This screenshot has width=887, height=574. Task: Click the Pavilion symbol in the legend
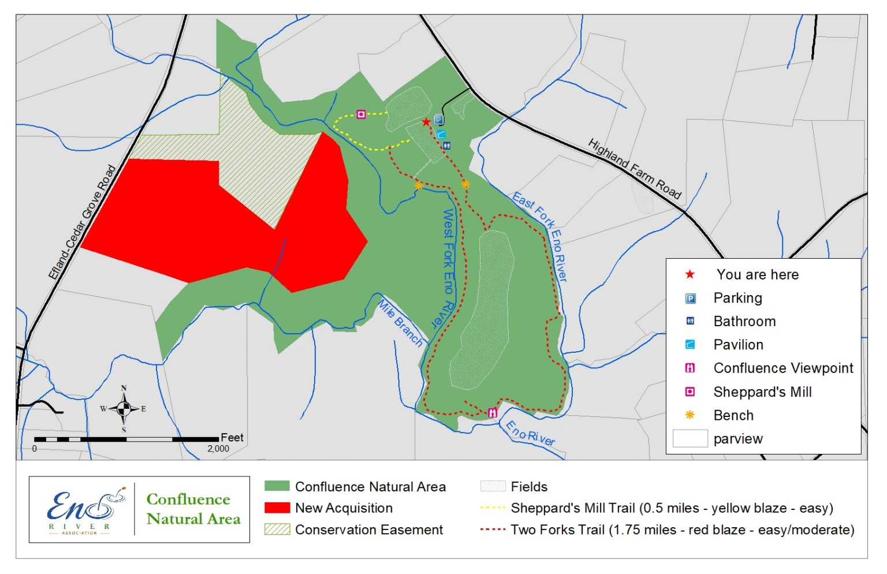(x=690, y=345)
